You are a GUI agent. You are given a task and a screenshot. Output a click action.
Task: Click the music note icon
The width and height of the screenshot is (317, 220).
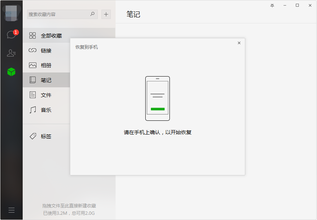pos(33,110)
